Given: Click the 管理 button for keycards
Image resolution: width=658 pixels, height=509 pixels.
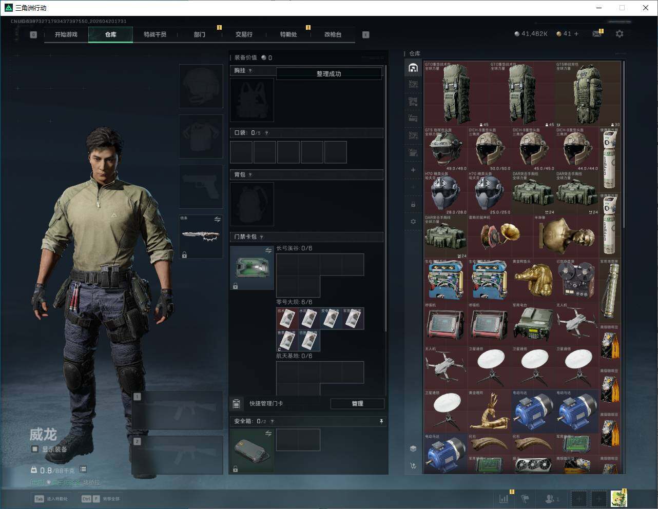Looking at the screenshot, I should click(357, 404).
